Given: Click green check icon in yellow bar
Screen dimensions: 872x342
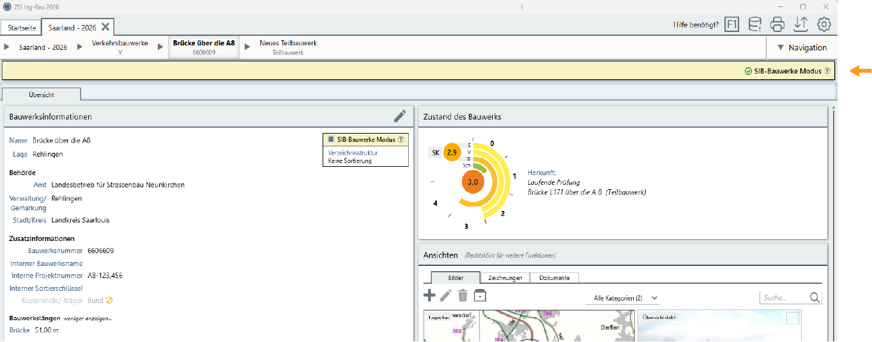Looking at the screenshot, I should click(x=748, y=71).
